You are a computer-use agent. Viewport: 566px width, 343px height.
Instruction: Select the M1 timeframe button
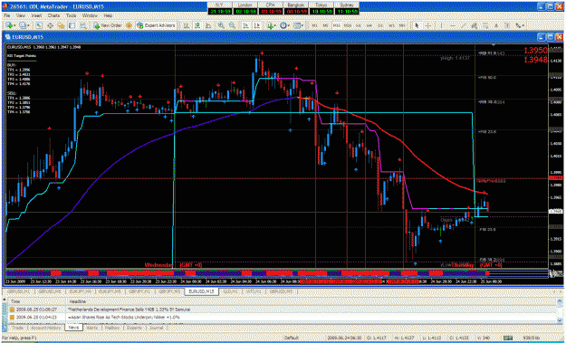(315, 25)
